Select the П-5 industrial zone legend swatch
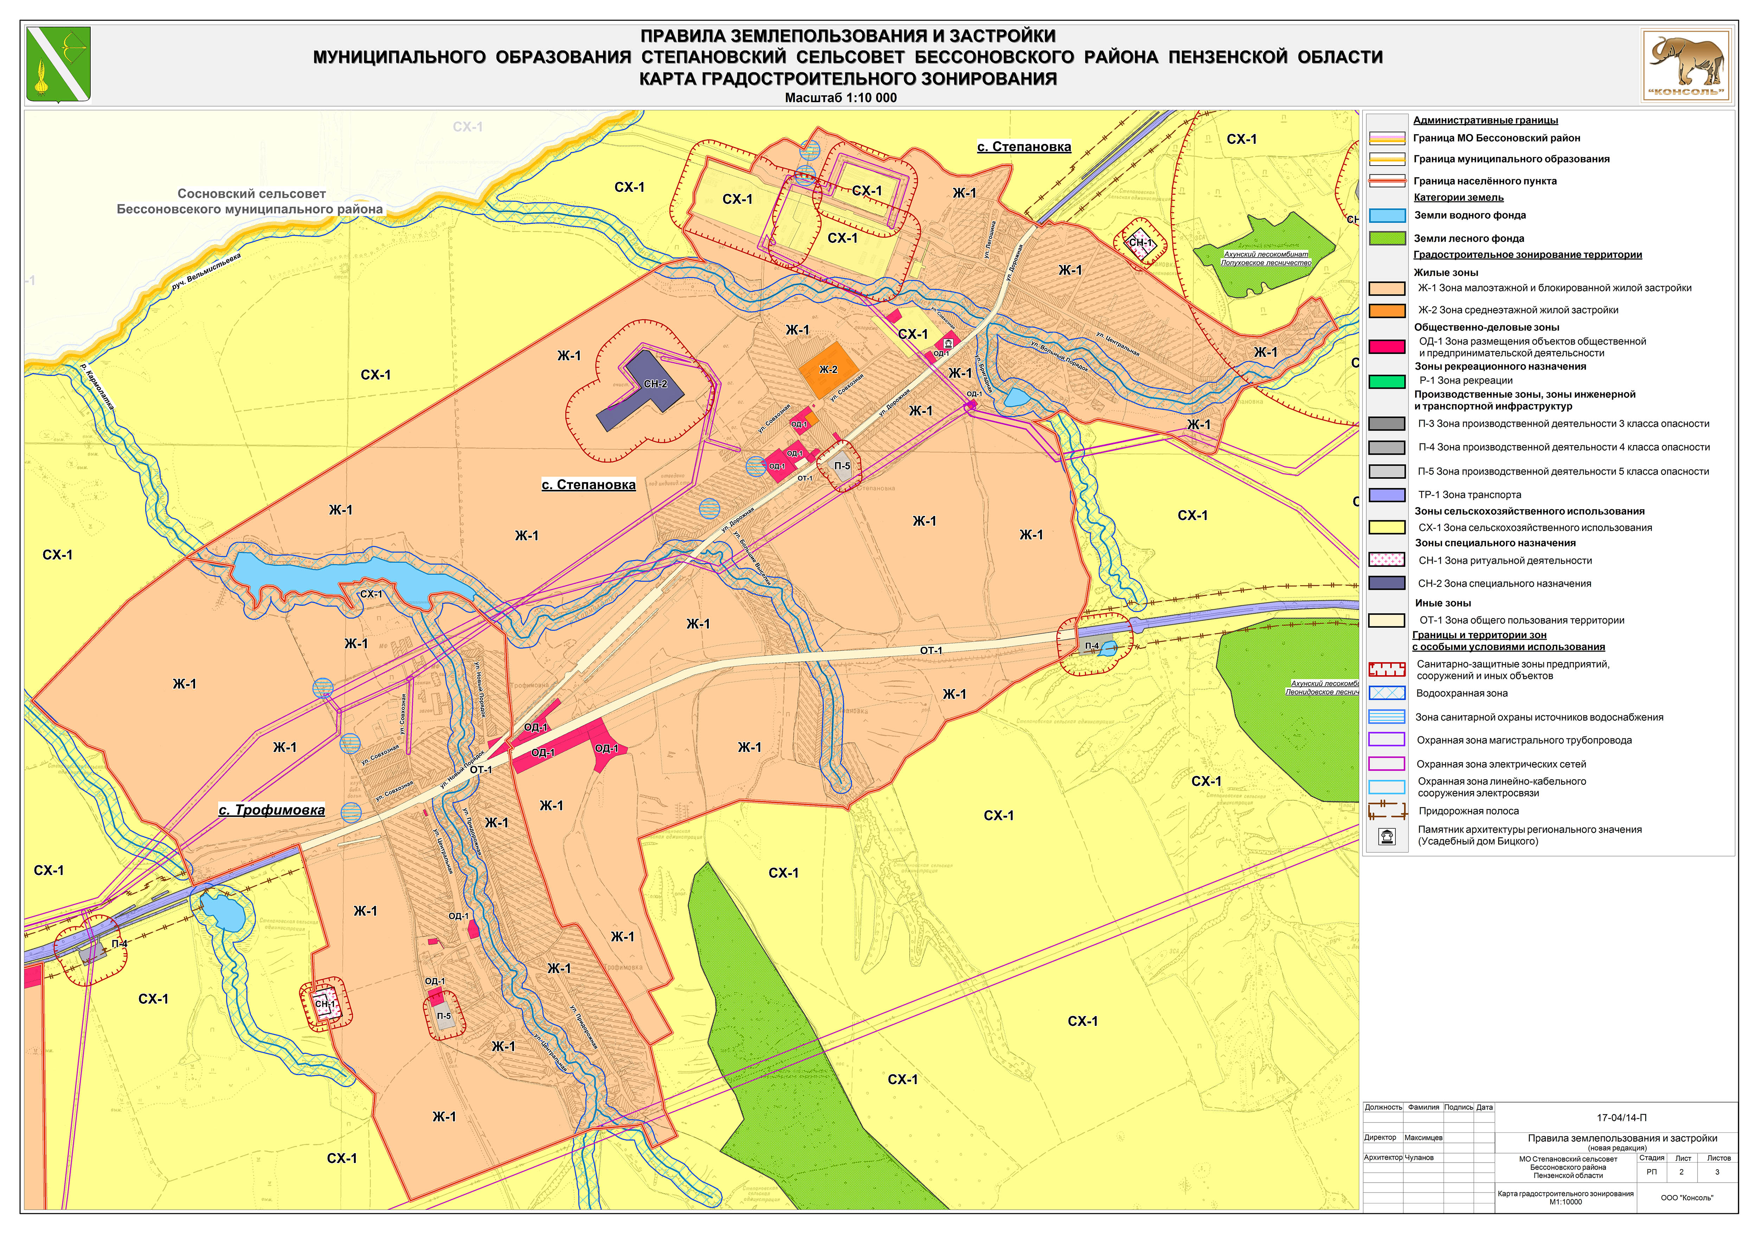The width and height of the screenshot is (1758, 1235). pos(1387,471)
